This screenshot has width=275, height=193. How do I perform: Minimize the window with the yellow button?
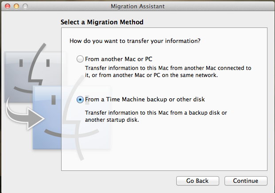16,6
